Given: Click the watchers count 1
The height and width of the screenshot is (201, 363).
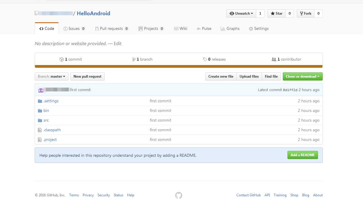Looking at the screenshot, I should click(x=260, y=13).
